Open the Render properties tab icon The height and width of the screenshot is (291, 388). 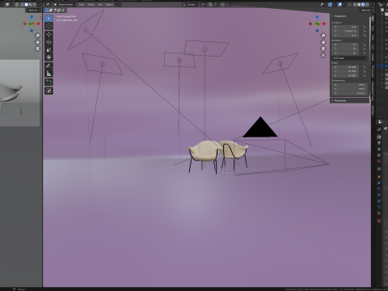coord(379,137)
